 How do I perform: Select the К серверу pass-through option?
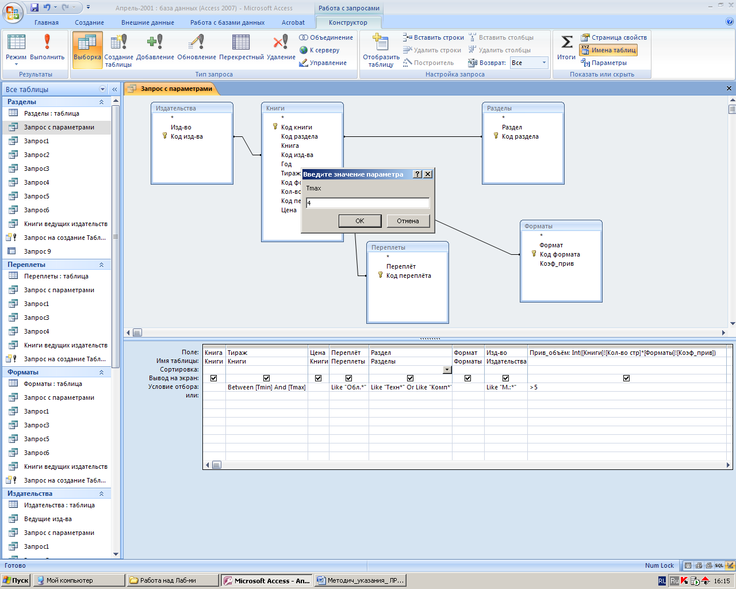(320, 50)
